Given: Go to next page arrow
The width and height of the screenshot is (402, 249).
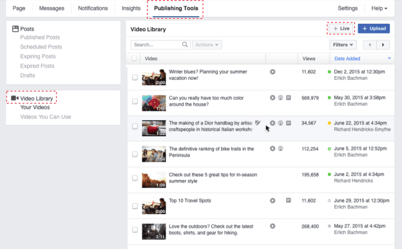Looking at the screenshot, I should [x=383, y=45].
